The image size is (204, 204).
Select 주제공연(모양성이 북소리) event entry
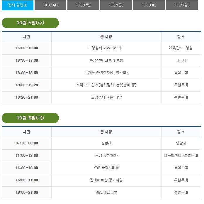[106, 73]
